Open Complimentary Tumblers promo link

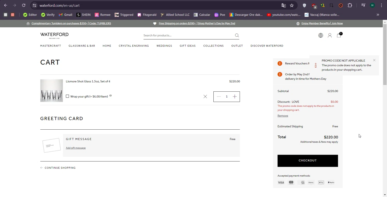coord(71,23)
